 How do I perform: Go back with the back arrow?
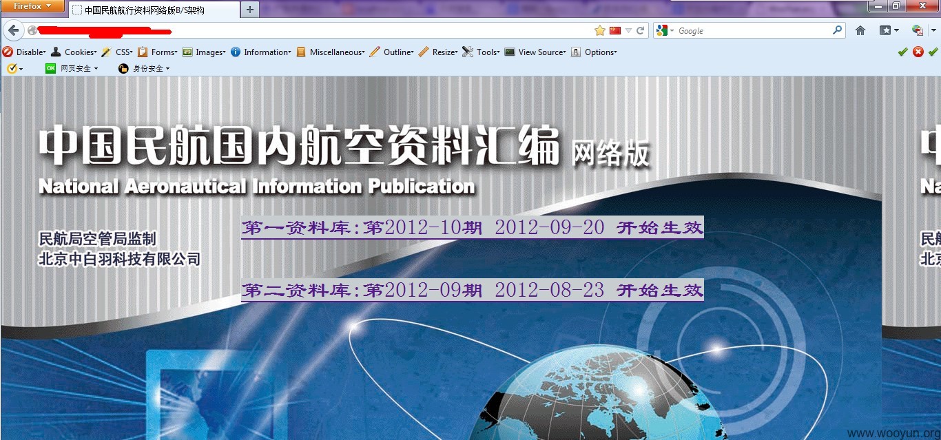(14, 30)
